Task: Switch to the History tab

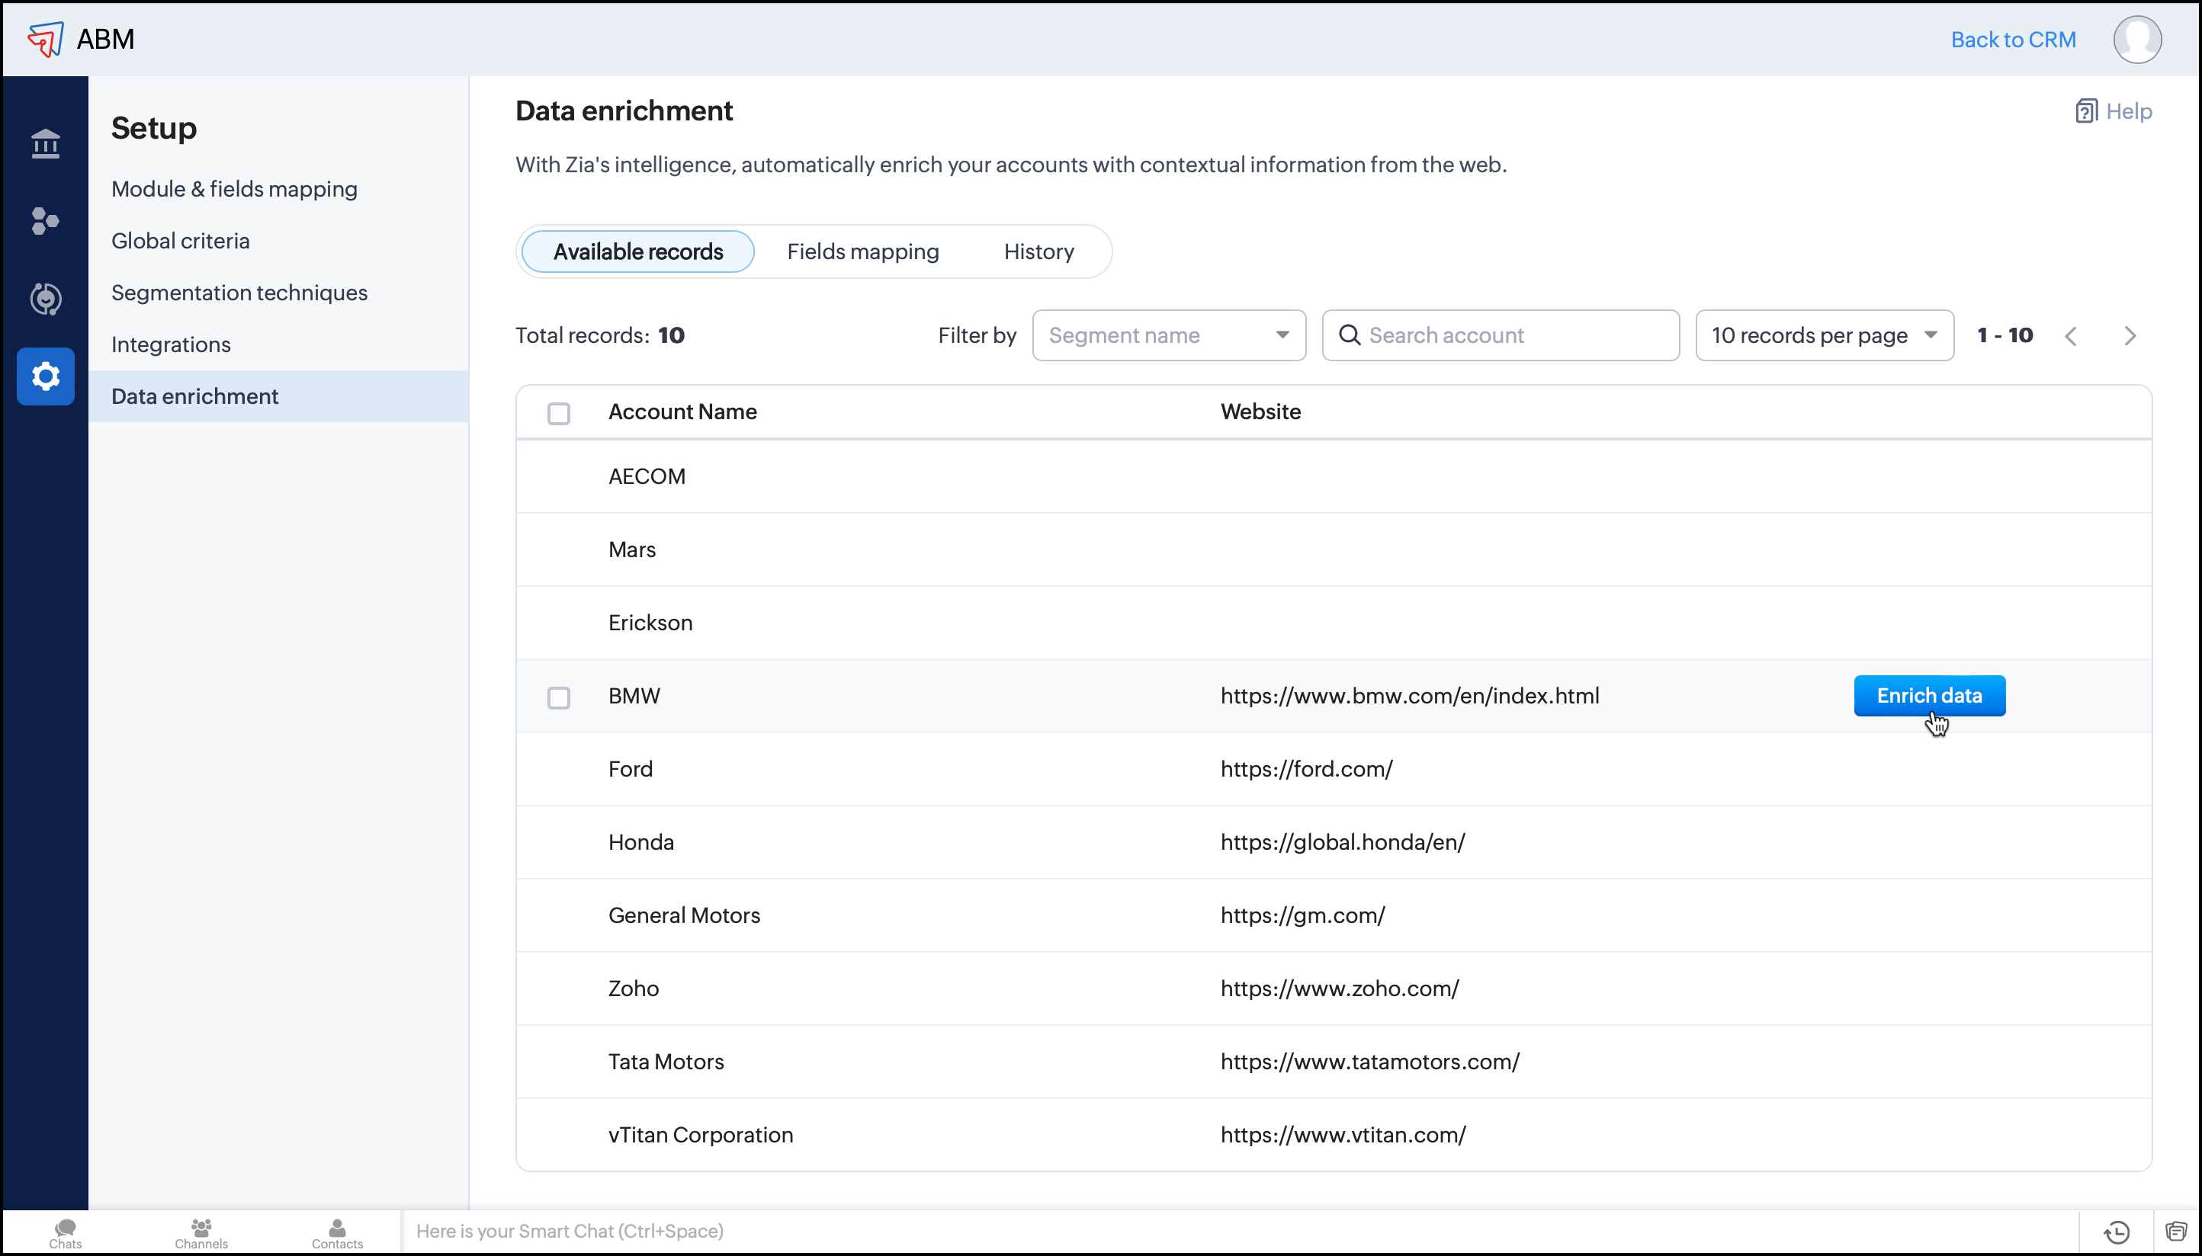Action: point(1038,252)
